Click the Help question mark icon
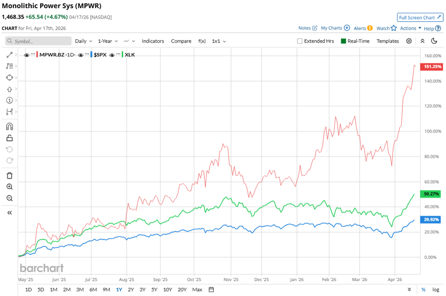This screenshot has height=296, width=446. (438, 28)
